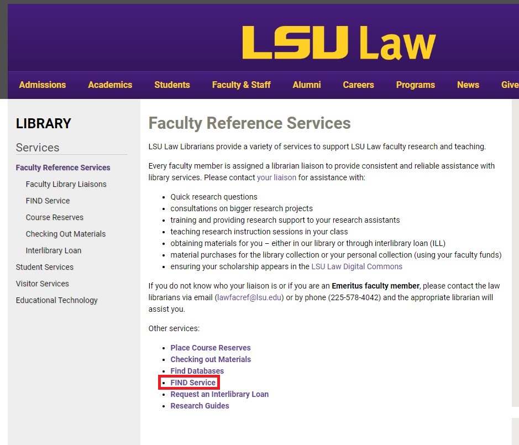Screen dimensions: 519x445
Task: Go to the News navigation item
Action: tap(468, 85)
